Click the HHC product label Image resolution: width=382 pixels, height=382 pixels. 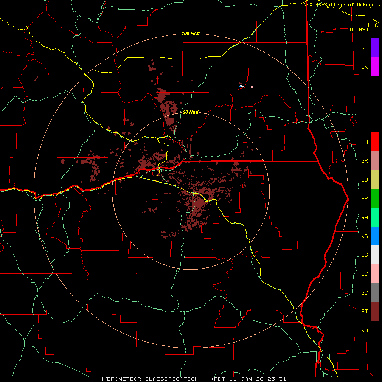click(x=373, y=25)
